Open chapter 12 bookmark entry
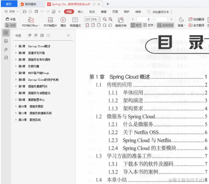209x184 pixels. click(x=29, y=120)
